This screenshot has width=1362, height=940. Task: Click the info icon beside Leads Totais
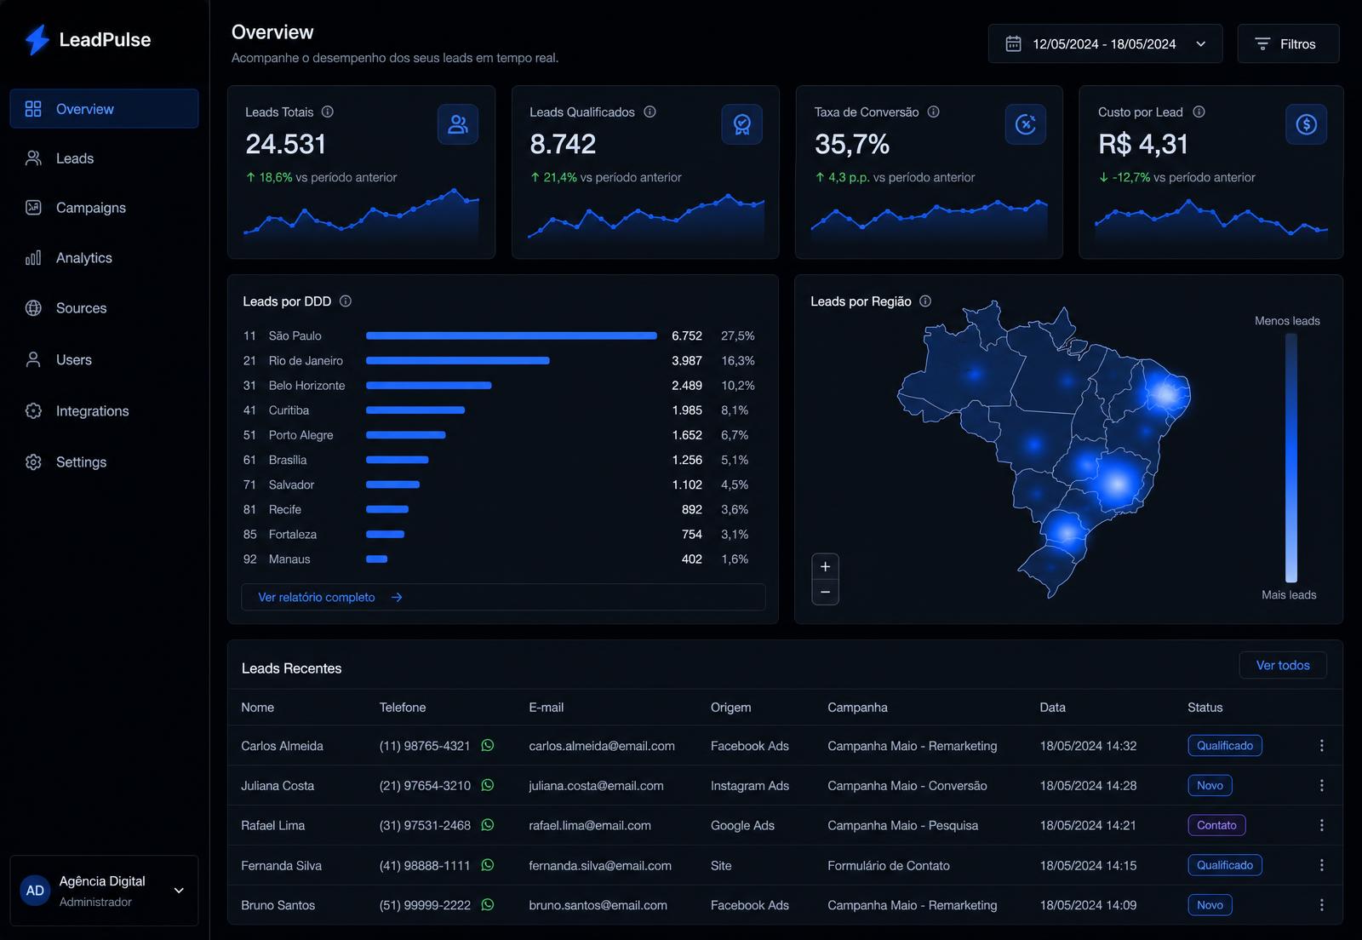click(328, 112)
